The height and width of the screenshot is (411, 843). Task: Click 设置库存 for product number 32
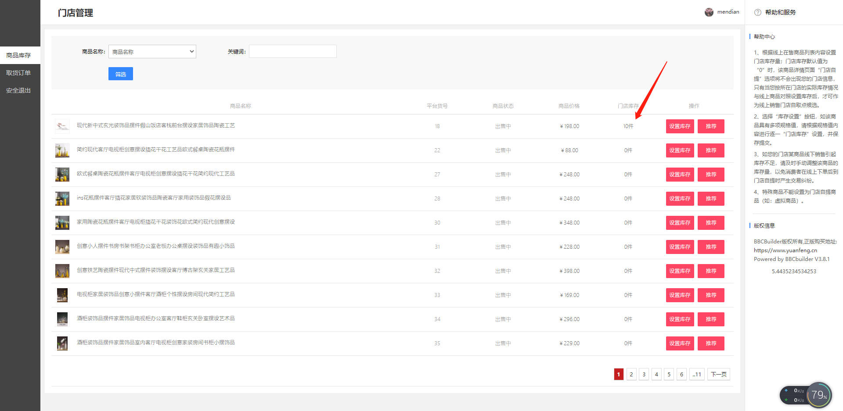coord(680,271)
